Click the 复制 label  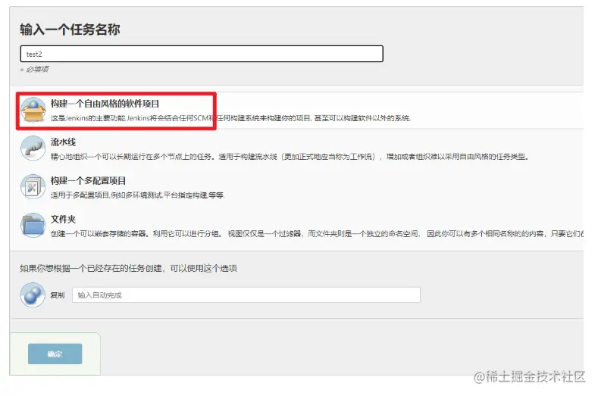[57, 295]
